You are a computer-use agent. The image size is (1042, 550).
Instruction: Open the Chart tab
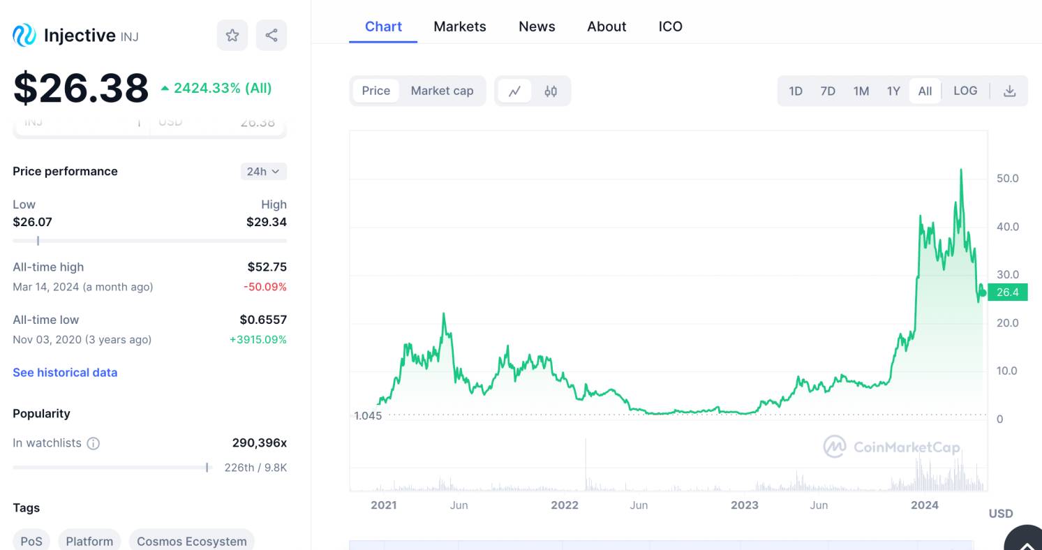[x=383, y=27]
